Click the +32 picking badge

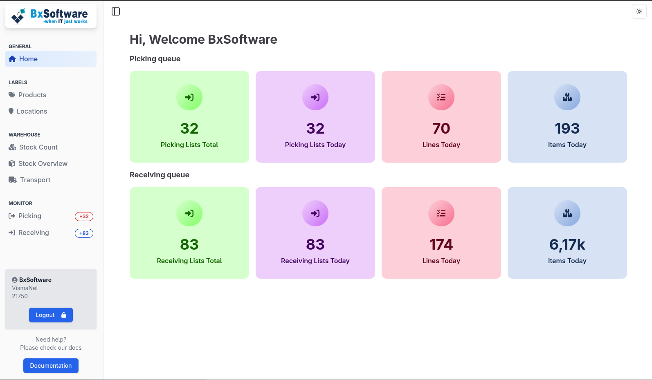tap(84, 217)
